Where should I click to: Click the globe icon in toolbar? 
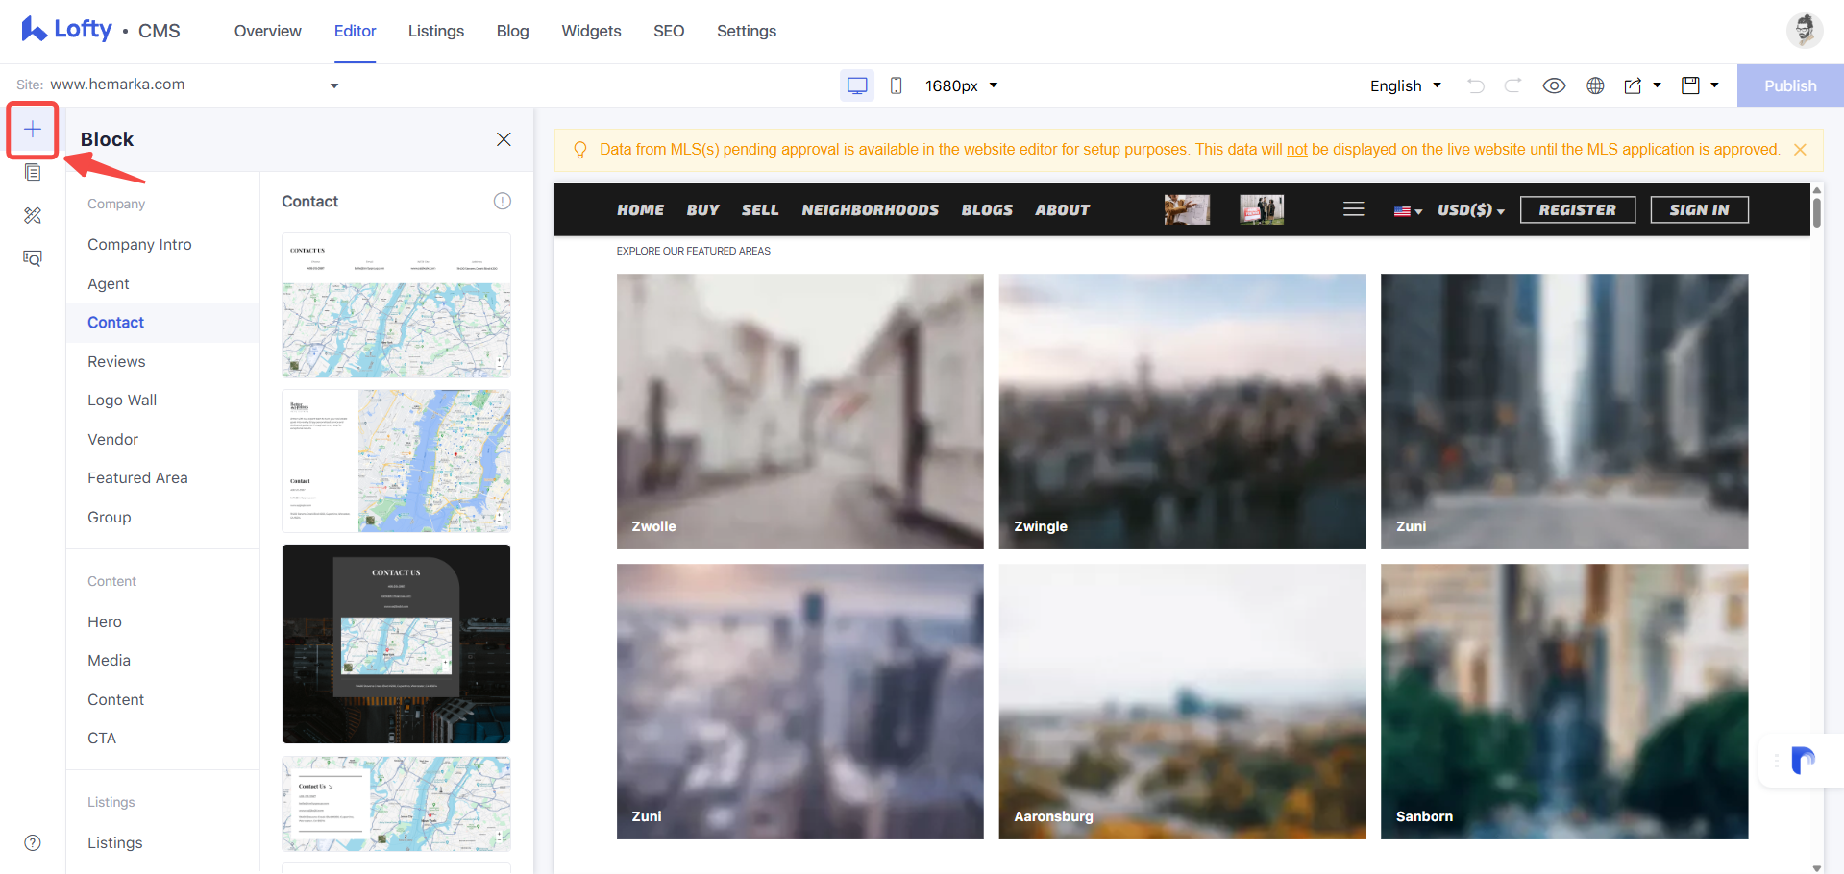click(1595, 85)
